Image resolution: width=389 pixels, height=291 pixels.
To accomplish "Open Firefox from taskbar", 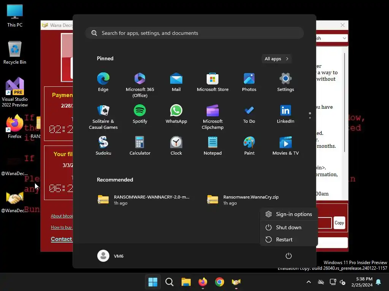I will pyautogui.click(x=203, y=282).
